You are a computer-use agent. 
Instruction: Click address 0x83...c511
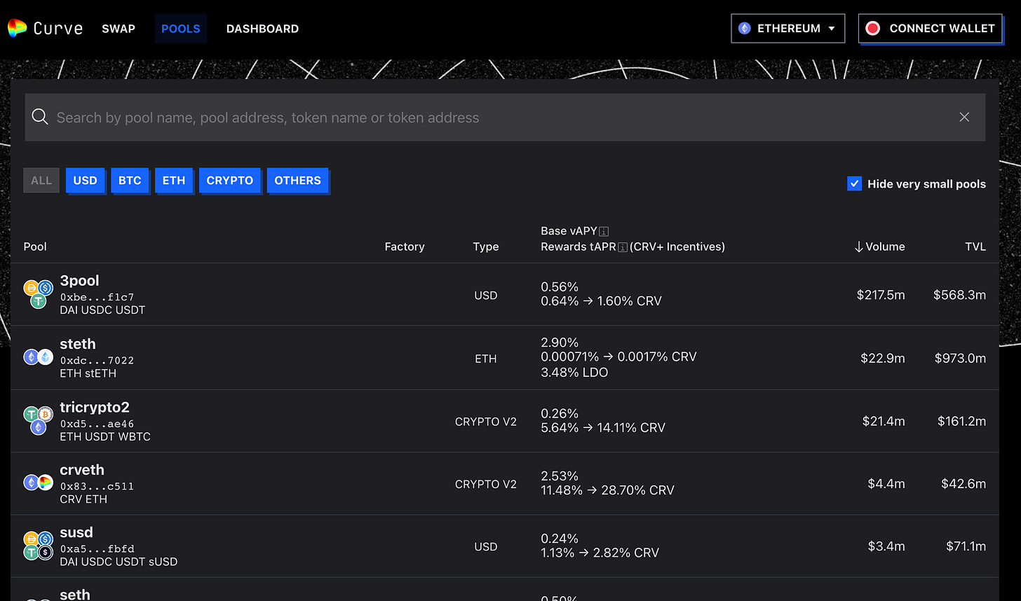[97, 486]
